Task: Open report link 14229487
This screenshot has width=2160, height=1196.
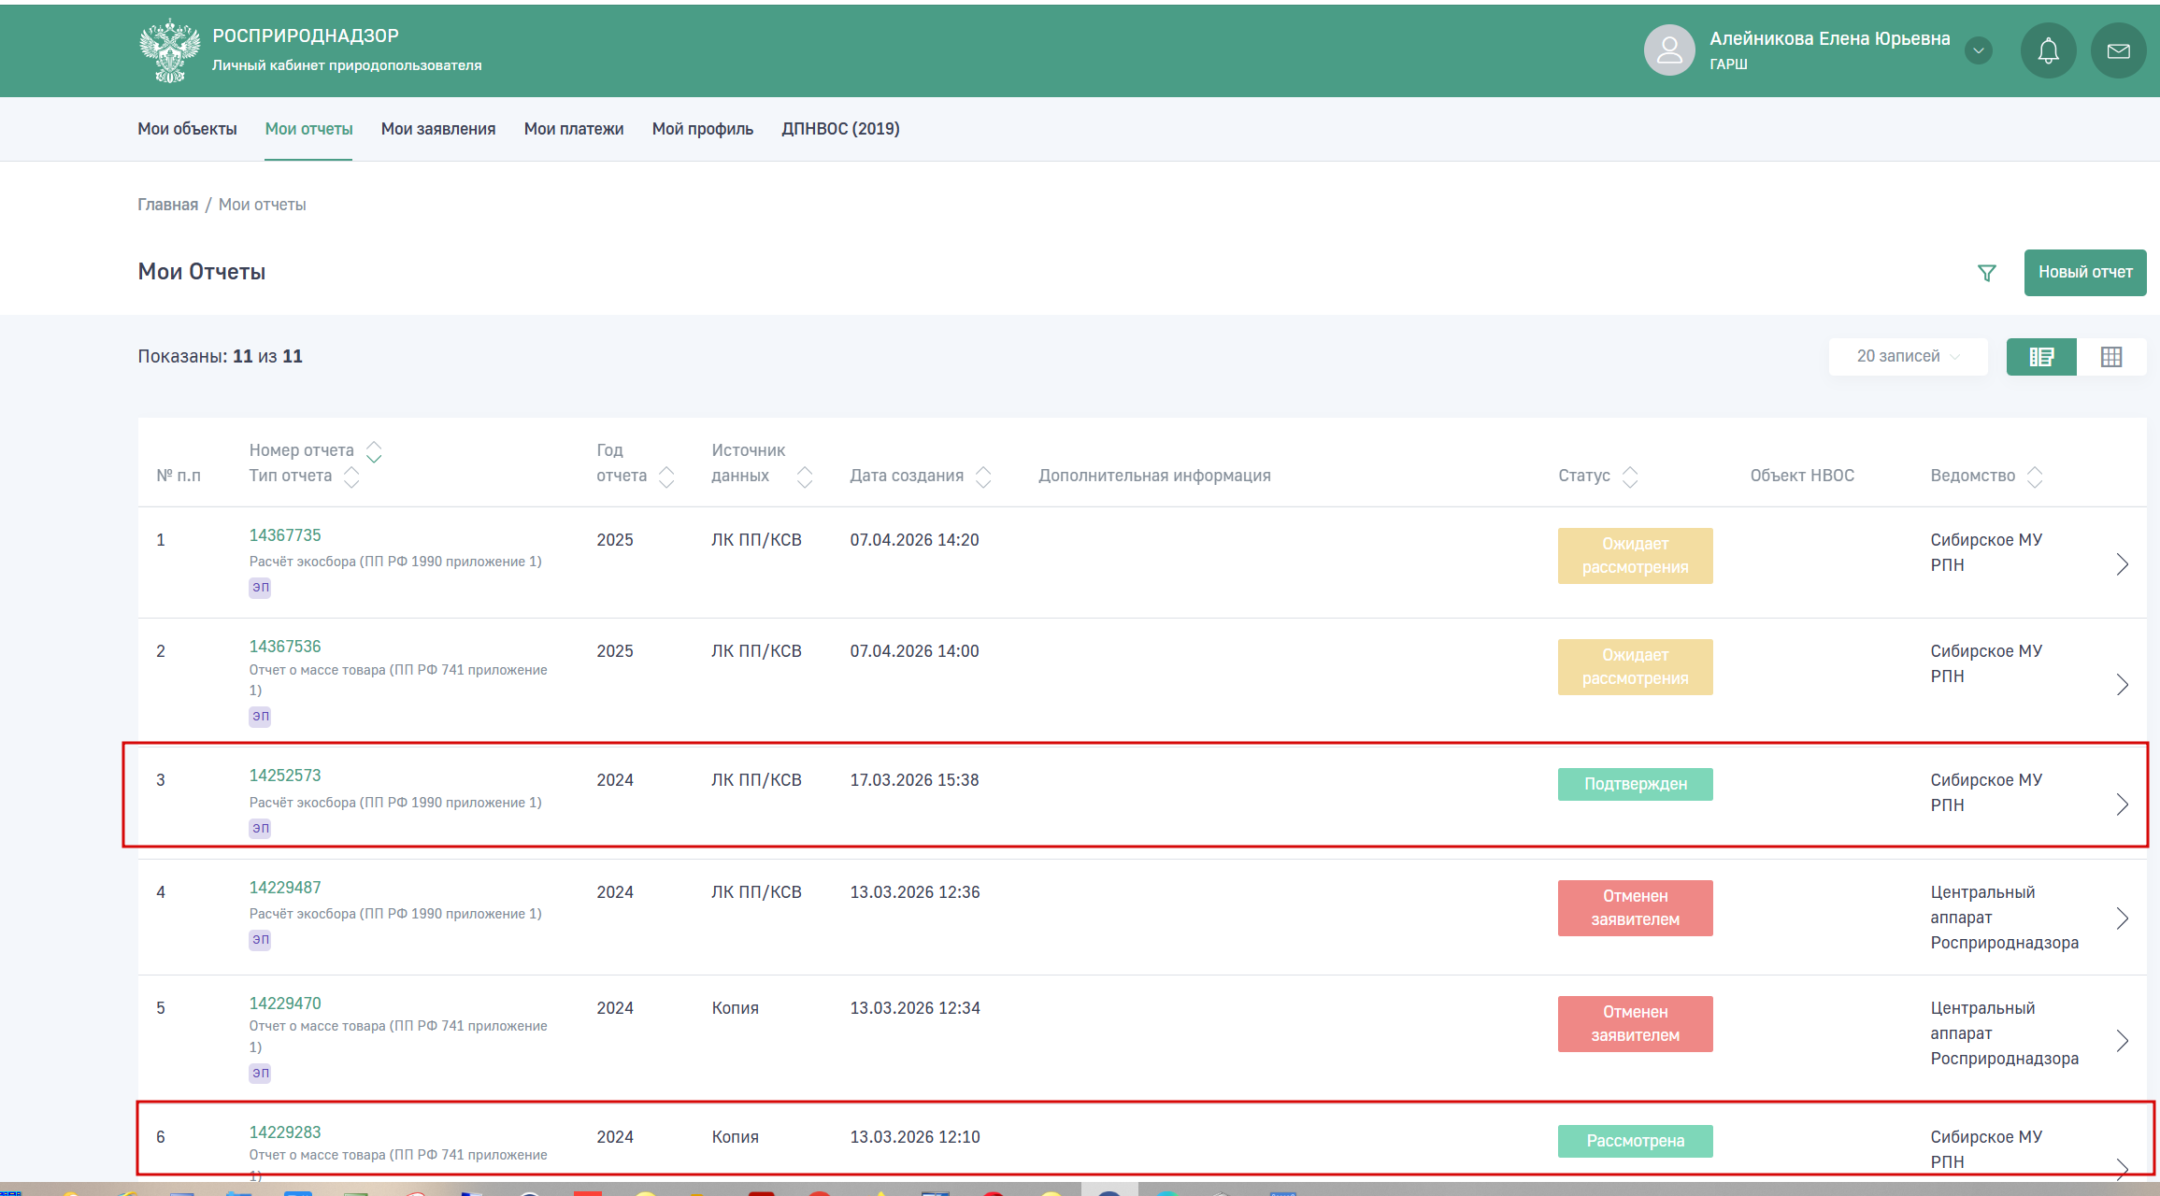Action: (x=284, y=888)
